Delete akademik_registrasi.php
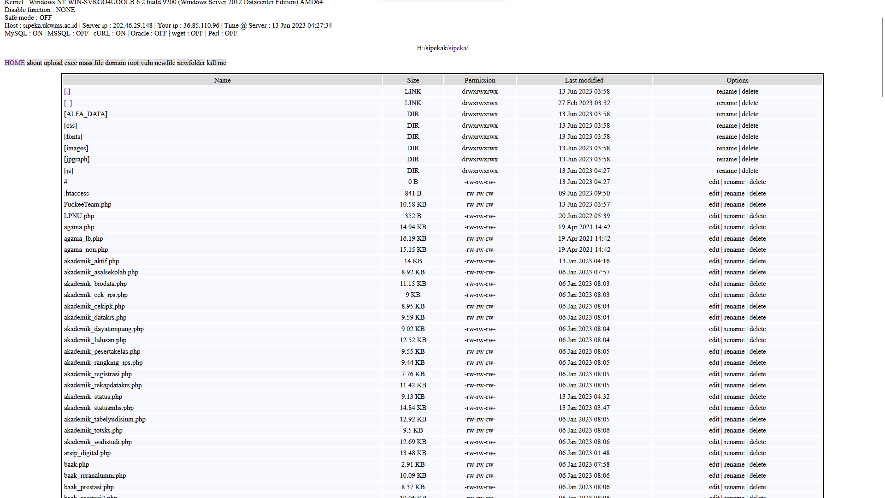885x498 pixels. 758,374
